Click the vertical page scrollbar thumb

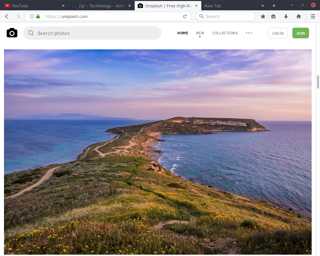click(x=318, y=82)
